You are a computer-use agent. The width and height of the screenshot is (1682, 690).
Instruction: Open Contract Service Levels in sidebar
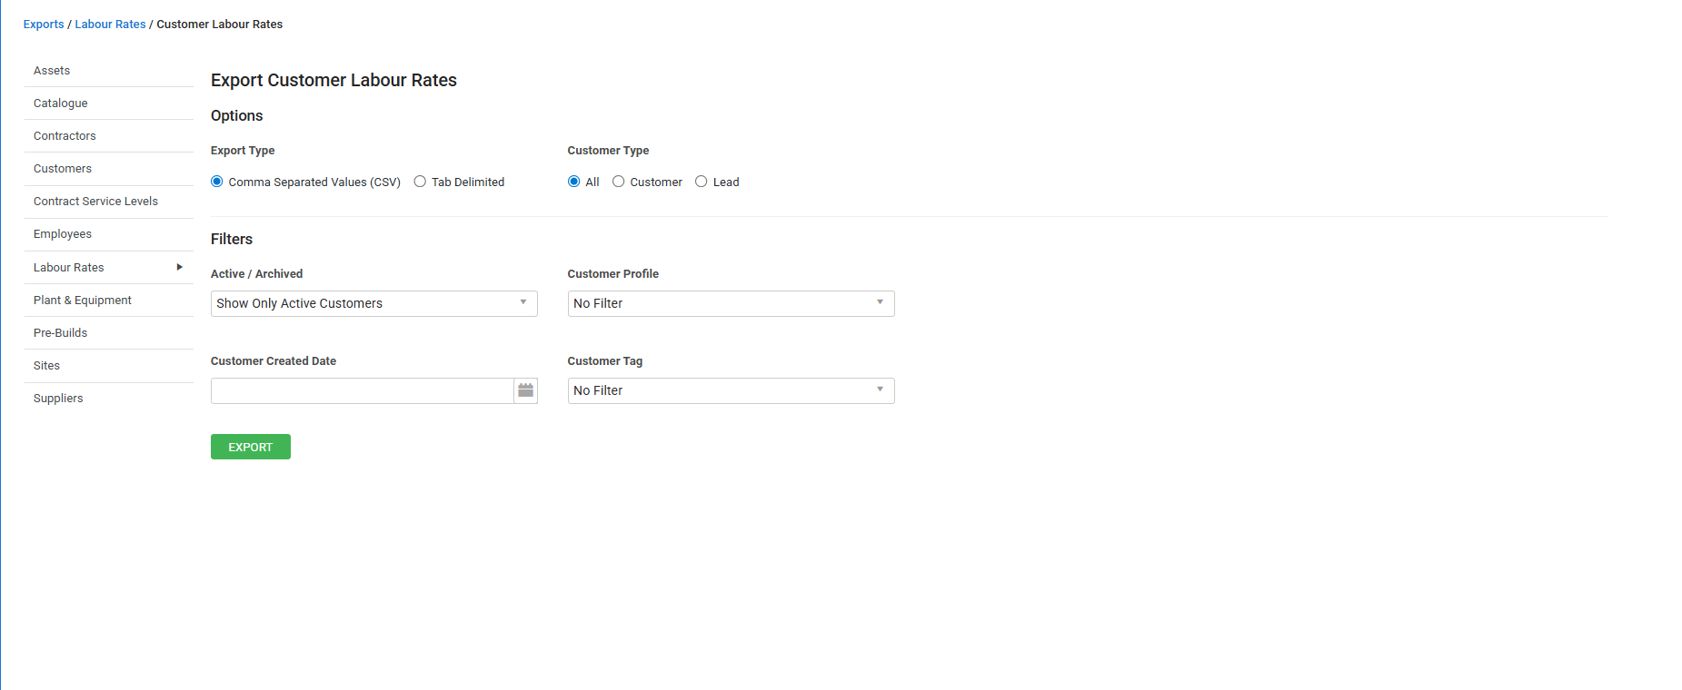(x=95, y=202)
